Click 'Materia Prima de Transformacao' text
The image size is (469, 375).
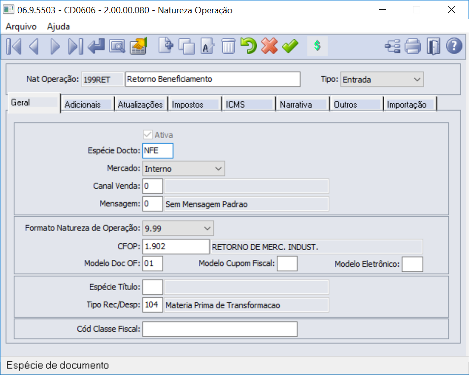point(223,305)
